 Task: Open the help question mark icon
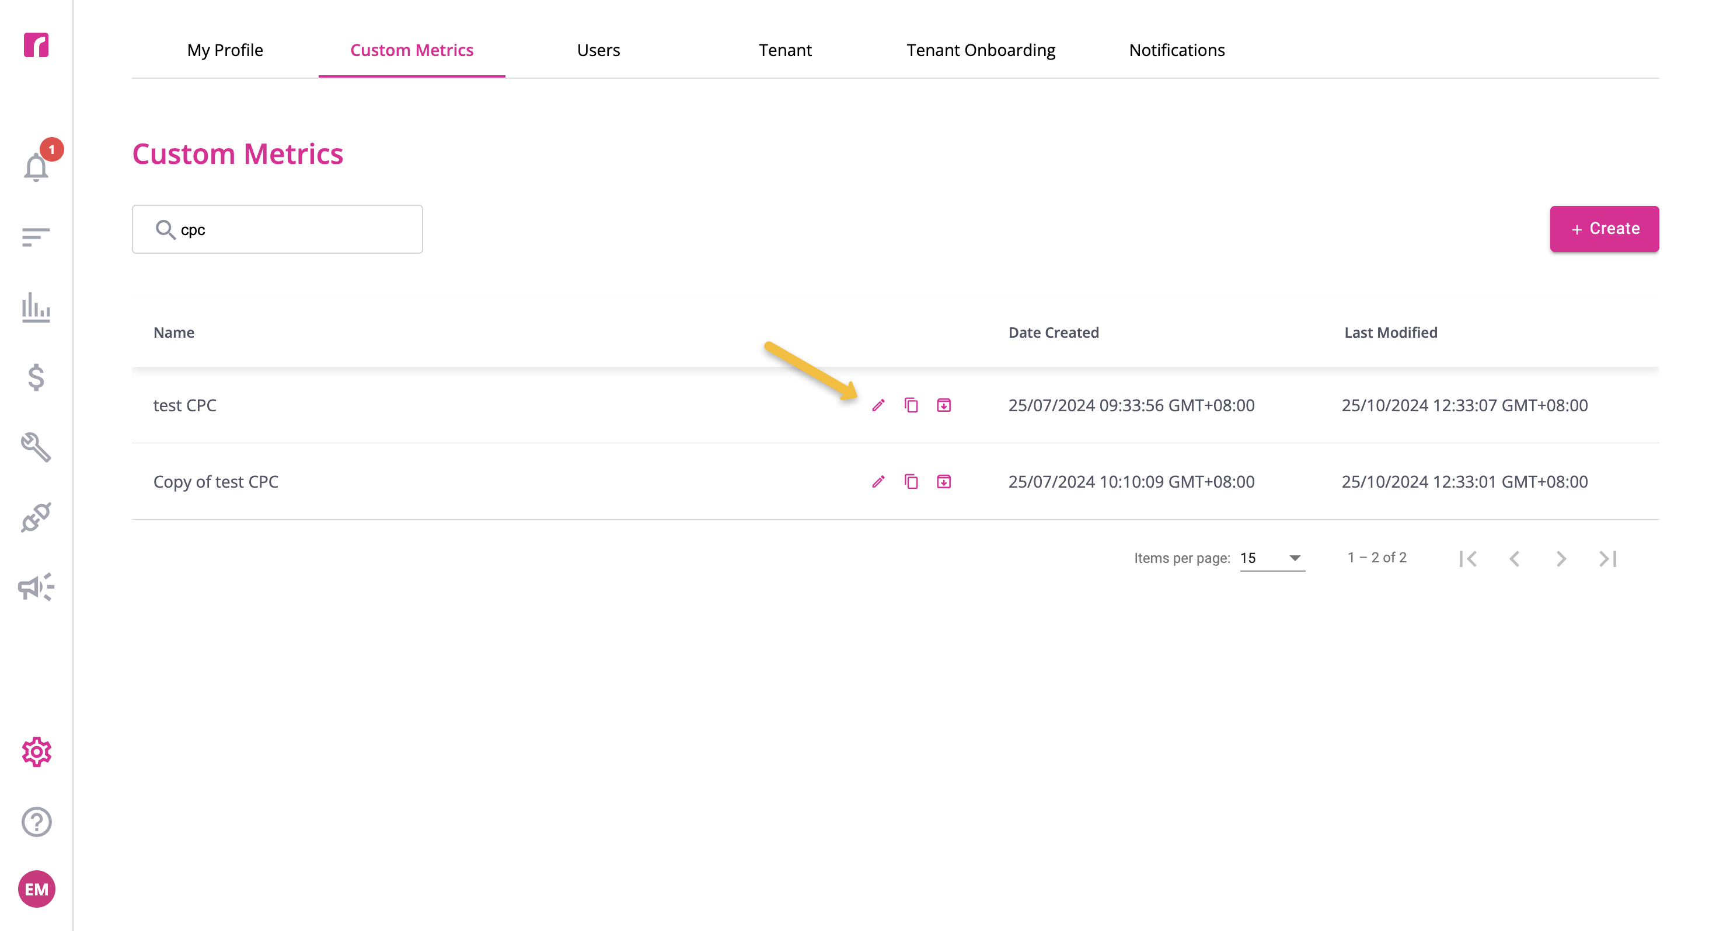coord(36,822)
